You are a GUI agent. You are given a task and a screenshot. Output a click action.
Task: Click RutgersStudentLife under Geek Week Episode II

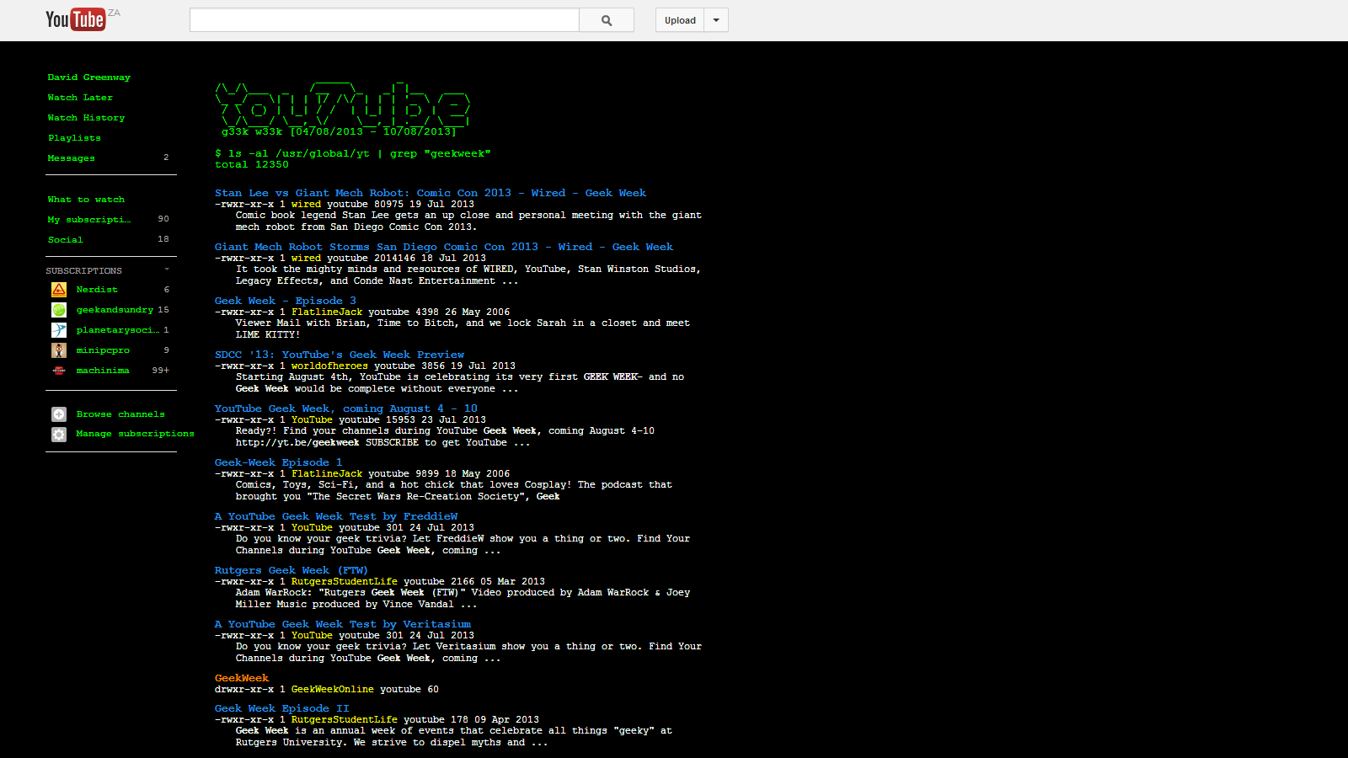345,719
